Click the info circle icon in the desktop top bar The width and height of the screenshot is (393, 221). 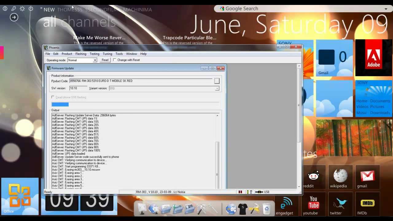[5, 9]
